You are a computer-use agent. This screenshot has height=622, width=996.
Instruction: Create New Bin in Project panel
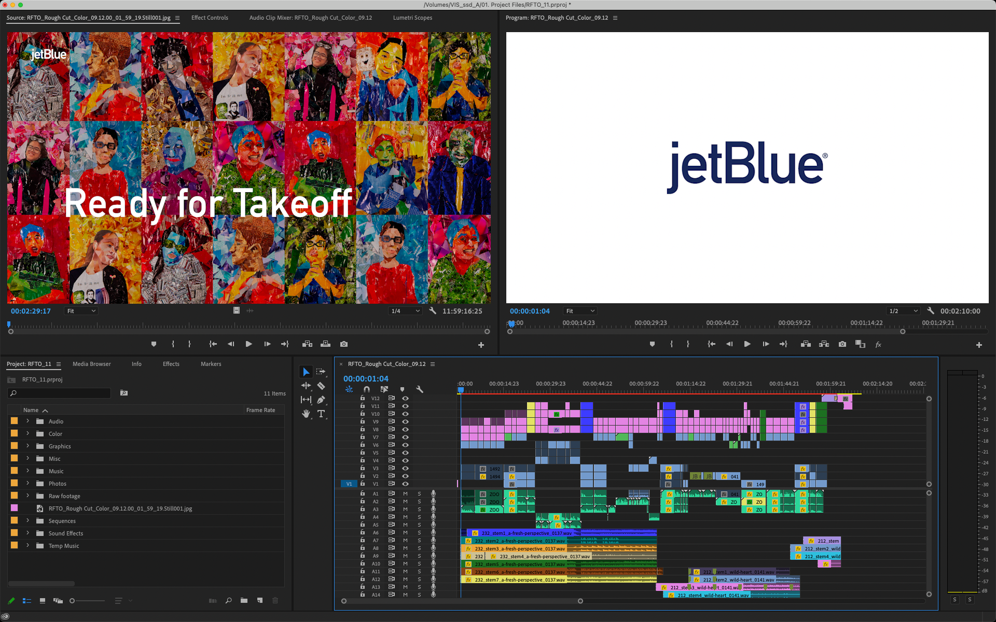point(244,601)
